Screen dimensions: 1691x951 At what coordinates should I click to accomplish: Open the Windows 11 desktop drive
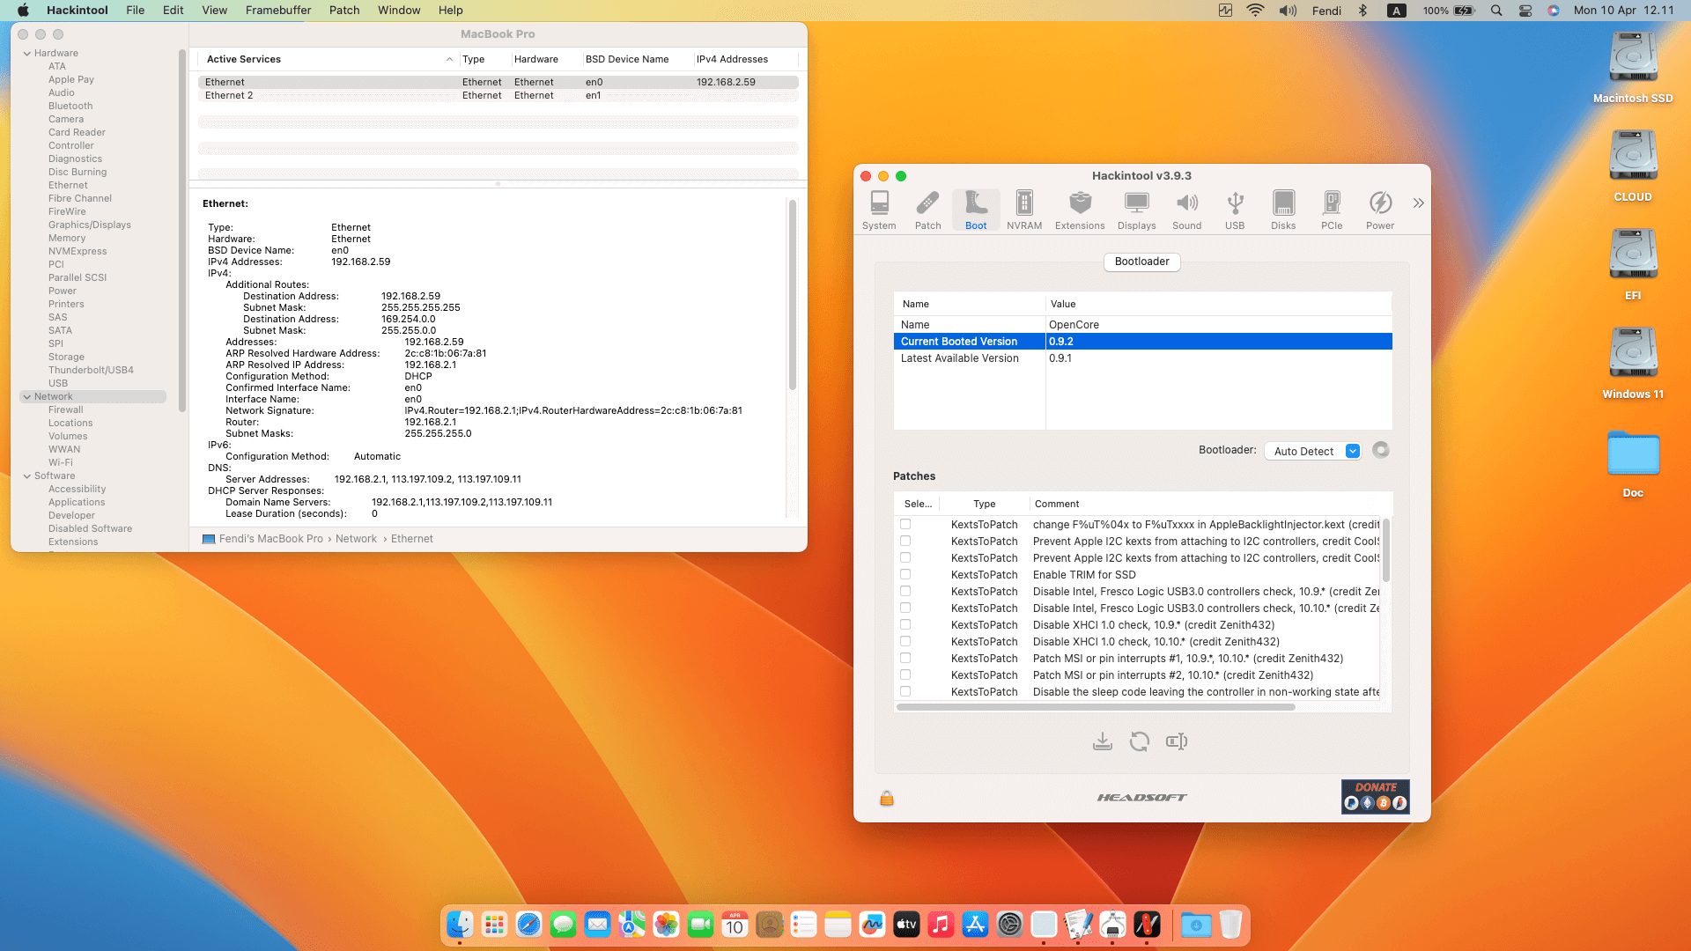click(x=1633, y=363)
